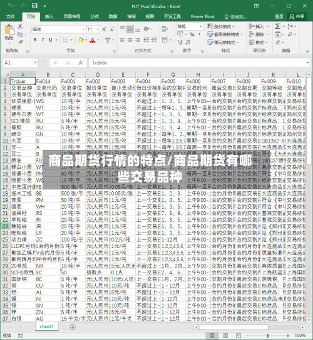Viewport: 313px width, 340px height.
Task: Click the comma style icon
Action: click(200, 34)
